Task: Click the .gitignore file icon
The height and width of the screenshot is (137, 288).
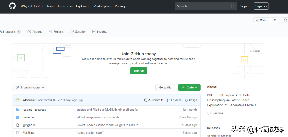Action: (x=18, y=125)
